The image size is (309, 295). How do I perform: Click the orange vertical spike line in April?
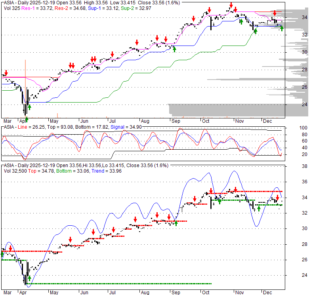tap(25, 79)
